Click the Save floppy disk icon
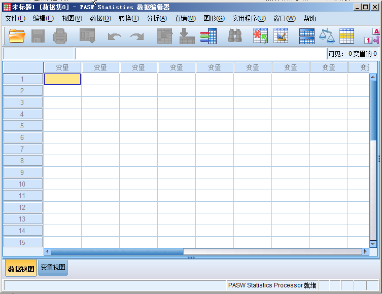The width and height of the screenshot is (382, 294). [x=38, y=36]
